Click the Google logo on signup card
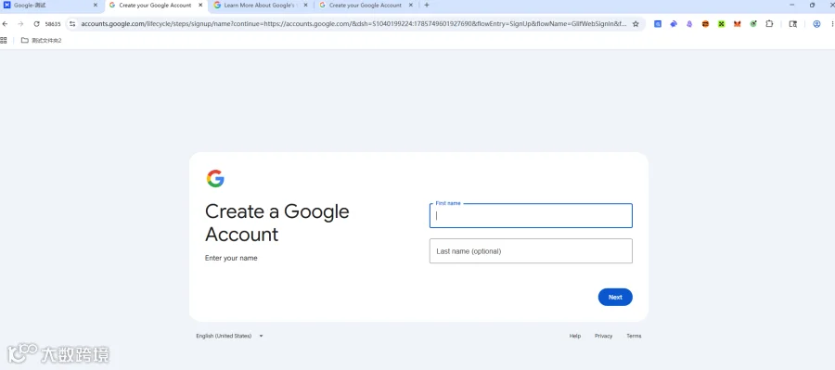The image size is (835, 370). 215,178
